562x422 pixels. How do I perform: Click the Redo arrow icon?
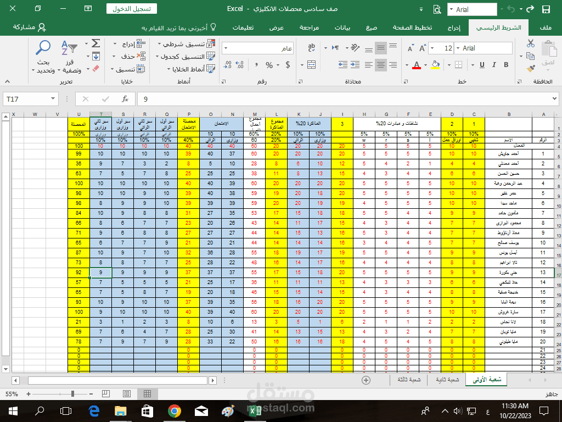pos(530,9)
